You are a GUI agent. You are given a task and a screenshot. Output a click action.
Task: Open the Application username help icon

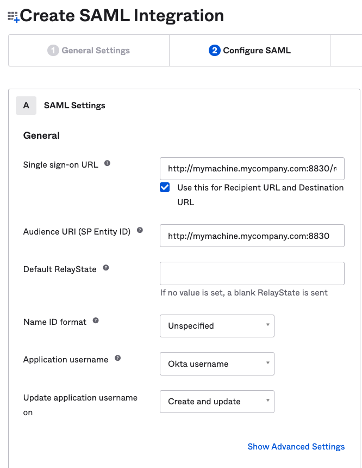pos(117,359)
